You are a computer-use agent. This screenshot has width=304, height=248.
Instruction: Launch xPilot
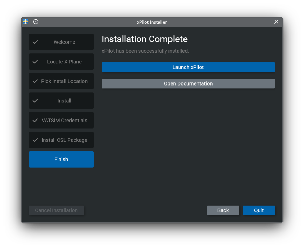point(188,67)
